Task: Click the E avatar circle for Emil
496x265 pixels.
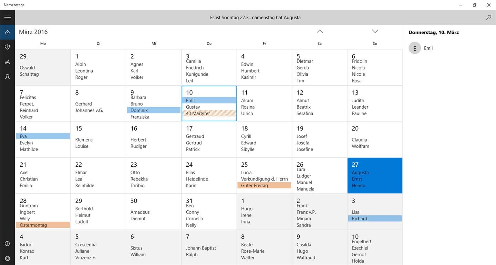Action: pyautogui.click(x=415, y=48)
